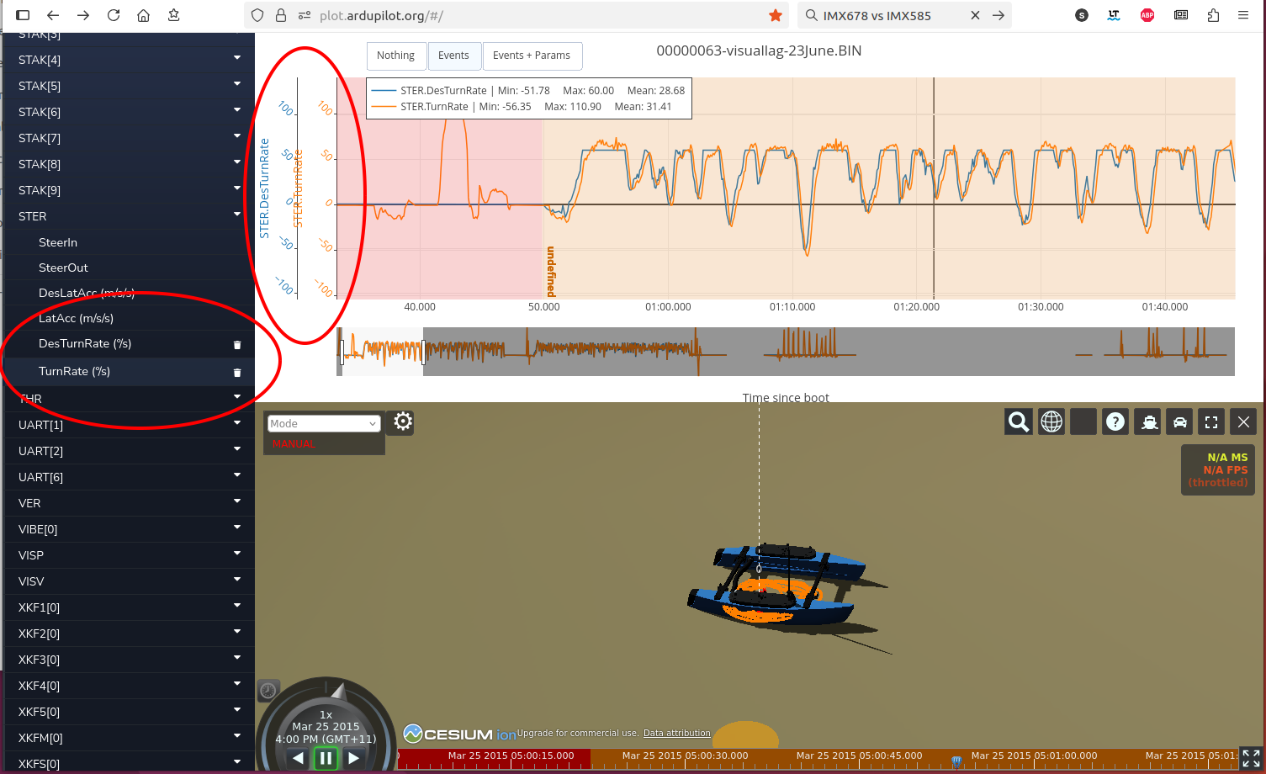Image resolution: width=1266 pixels, height=774 pixels.
Task: Toggle the Events display button
Action: click(x=454, y=56)
